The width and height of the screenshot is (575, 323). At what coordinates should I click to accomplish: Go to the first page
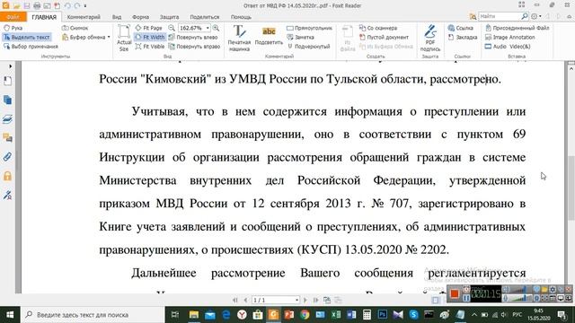point(235,300)
